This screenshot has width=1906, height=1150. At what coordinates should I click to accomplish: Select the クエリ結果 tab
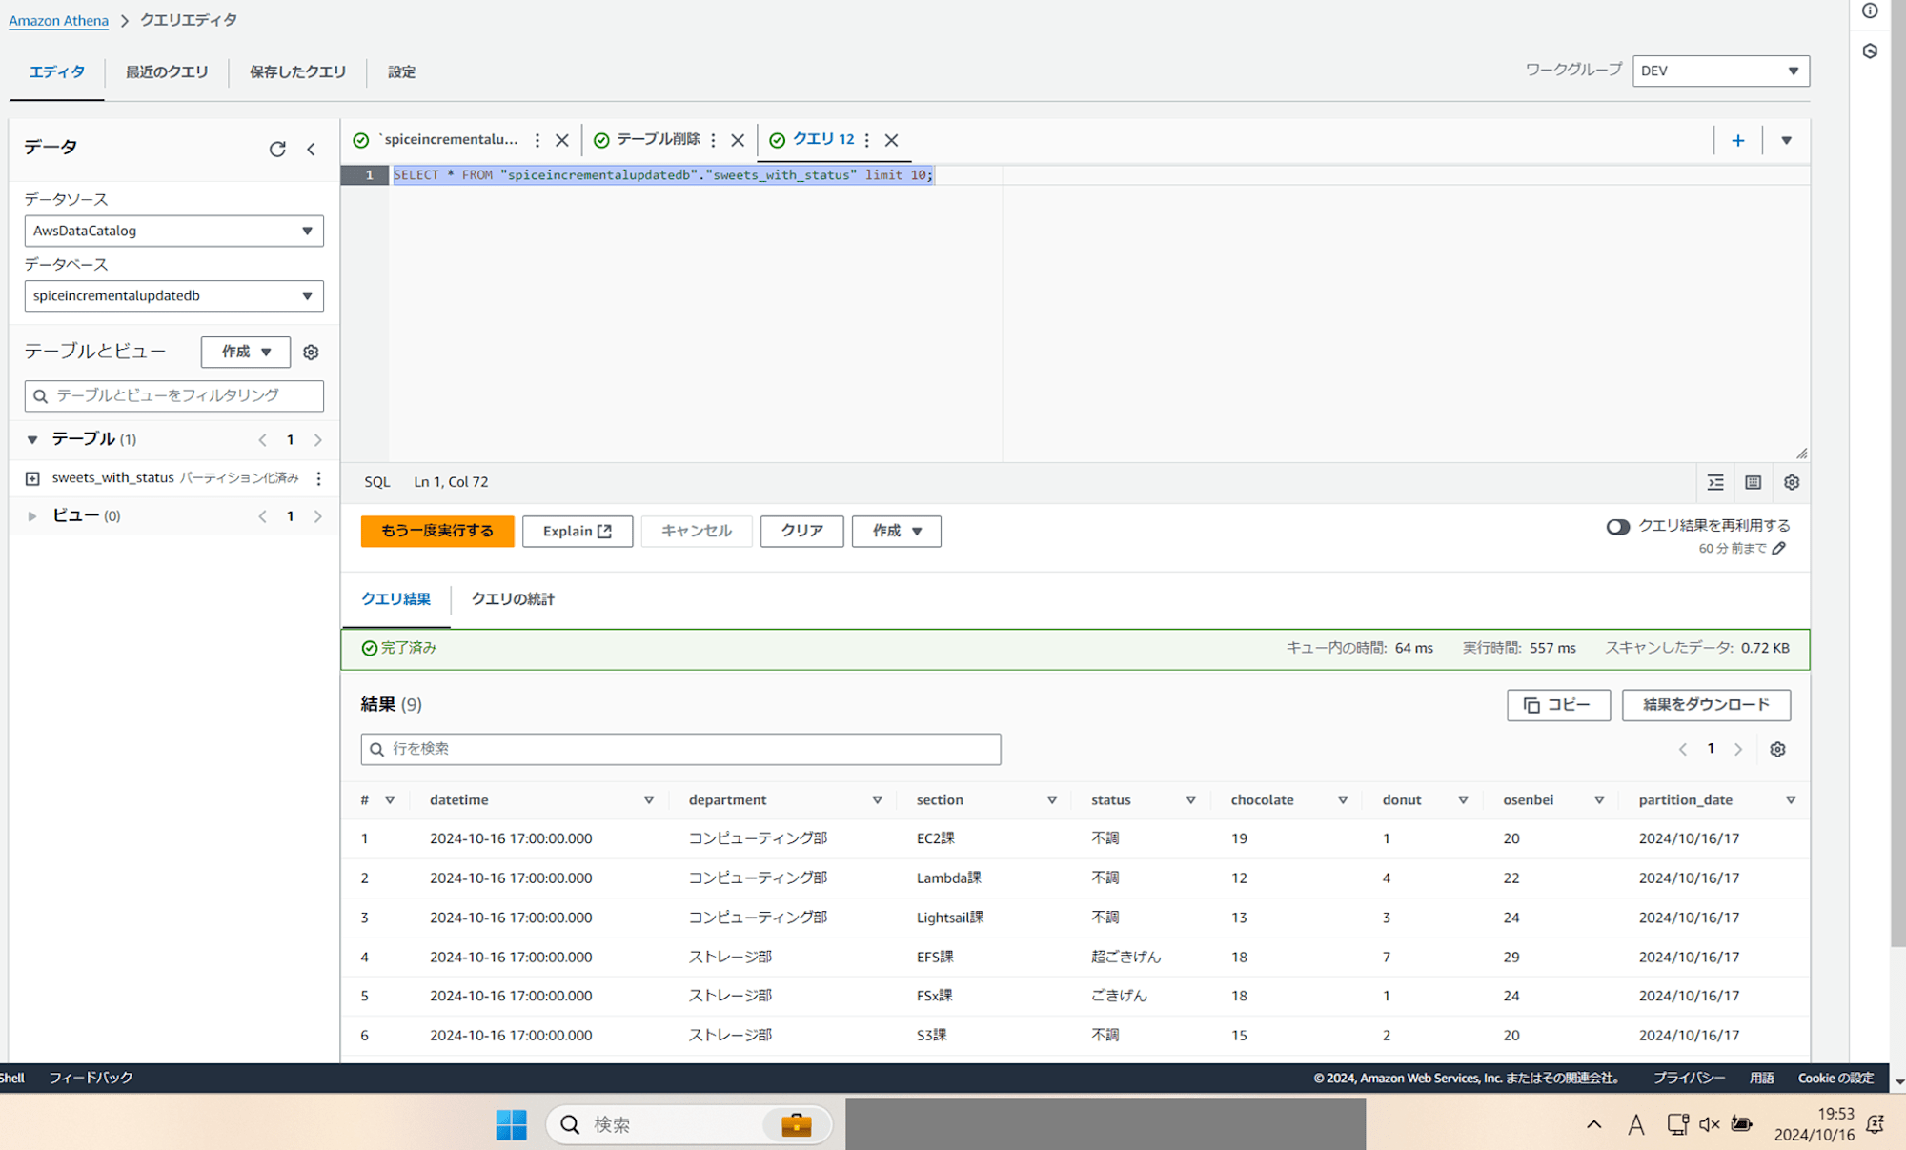[x=396, y=599]
